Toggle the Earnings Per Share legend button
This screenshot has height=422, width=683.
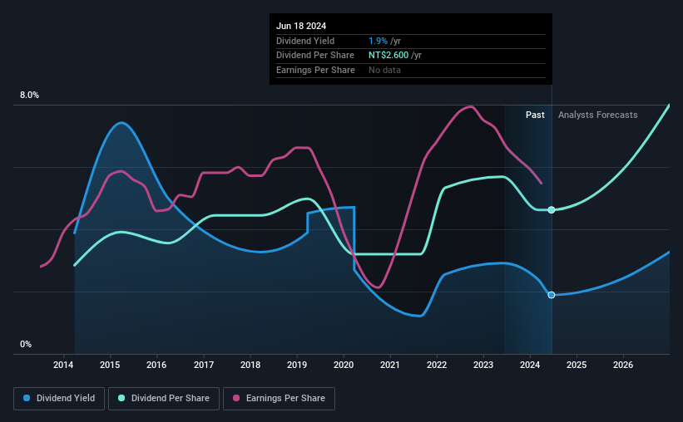point(279,399)
